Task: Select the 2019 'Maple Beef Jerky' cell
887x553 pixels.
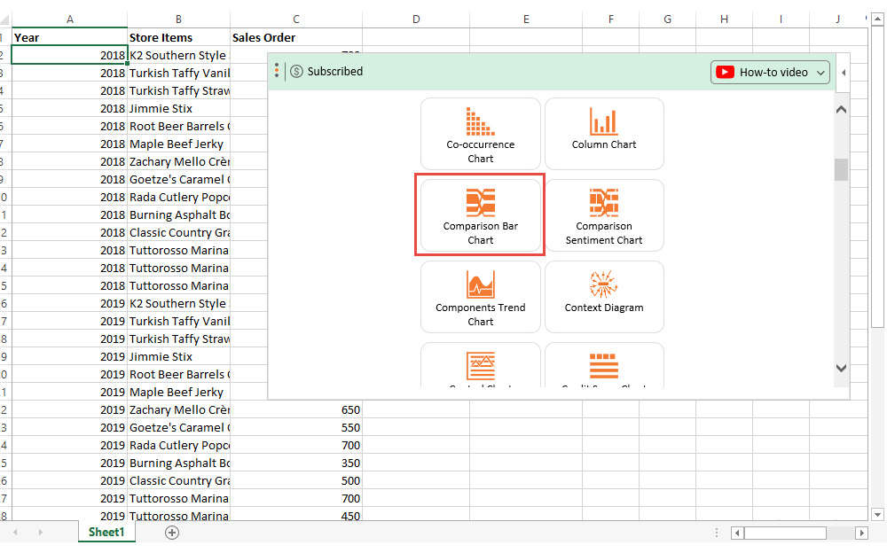Action: (179, 393)
